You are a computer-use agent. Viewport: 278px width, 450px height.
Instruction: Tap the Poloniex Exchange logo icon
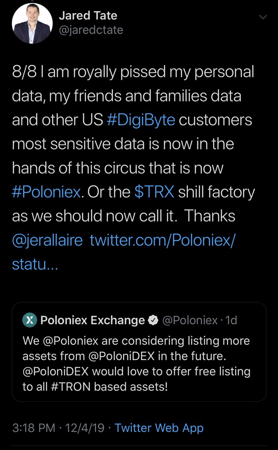click(30, 320)
